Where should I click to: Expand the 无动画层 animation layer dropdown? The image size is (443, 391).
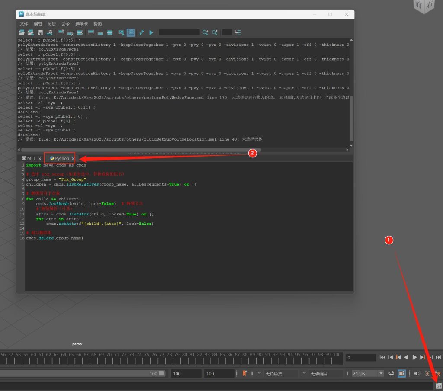tap(325, 373)
